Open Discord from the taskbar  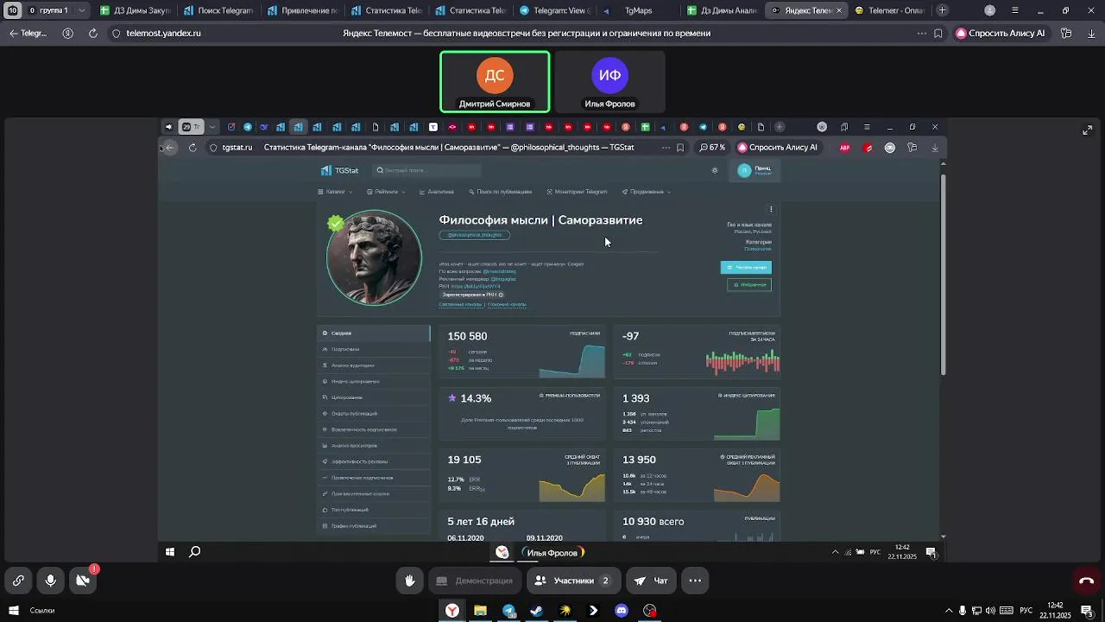pos(622,611)
